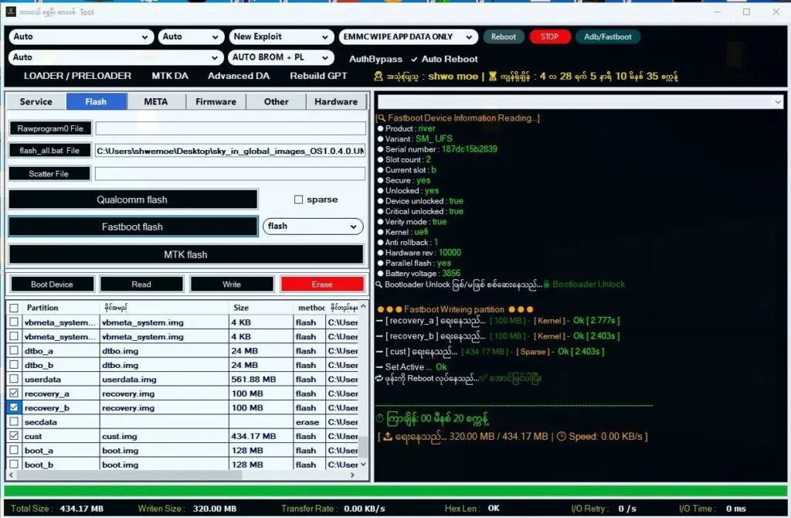
Task: Switch to the Service tab
Action: pyautogui.click(x=35, y=101)
